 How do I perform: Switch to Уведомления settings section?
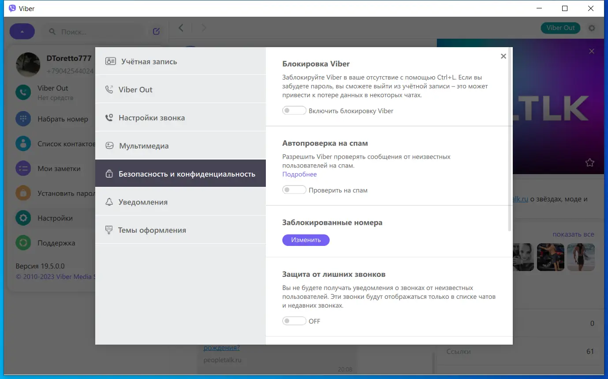[x=143, y=201]
